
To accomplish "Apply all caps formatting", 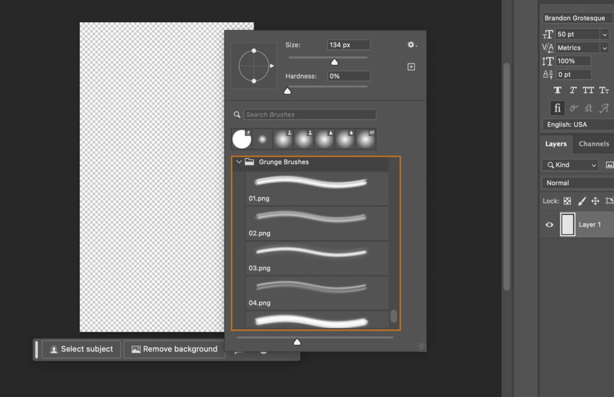I will 588,90.
